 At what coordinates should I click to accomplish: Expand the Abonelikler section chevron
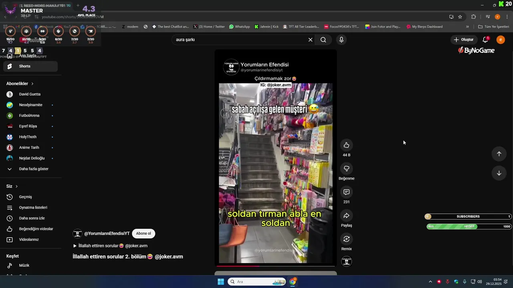32,84
